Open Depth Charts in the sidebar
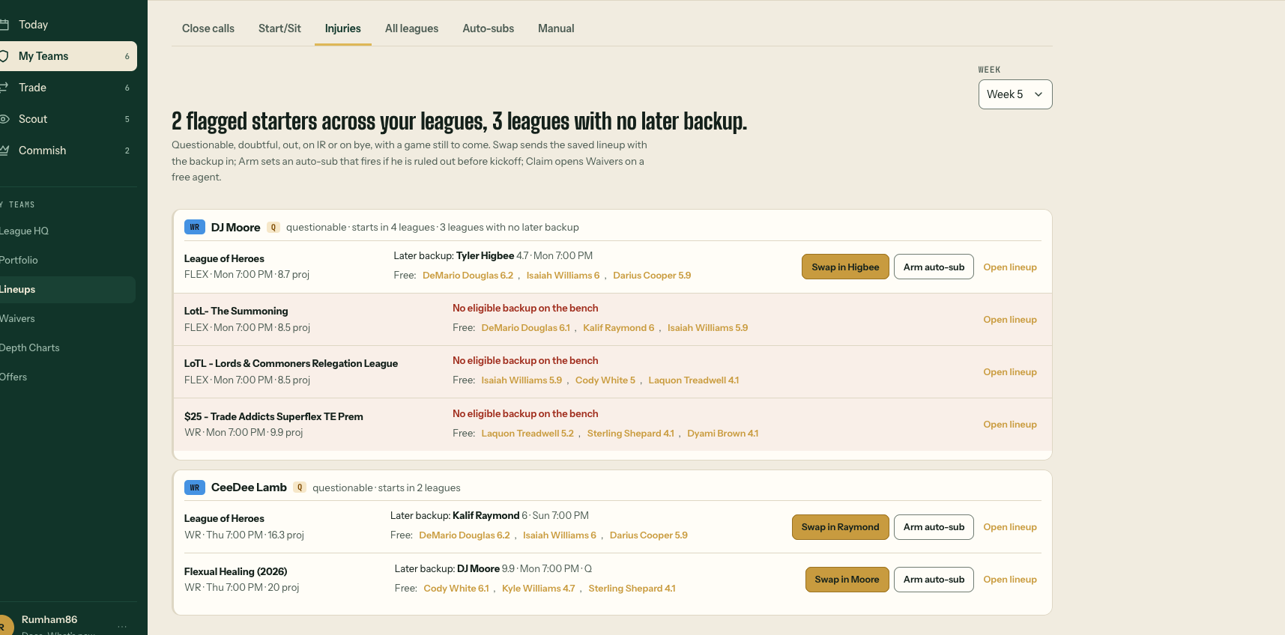Screen dimensions: 1285x635 click(29, 347)
